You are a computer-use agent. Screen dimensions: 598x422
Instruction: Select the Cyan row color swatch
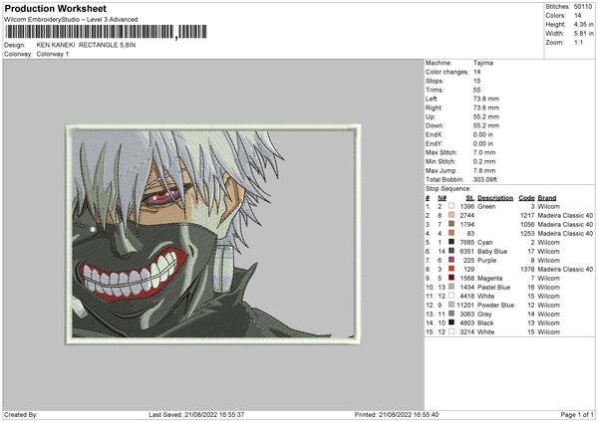tap(451, 242)
